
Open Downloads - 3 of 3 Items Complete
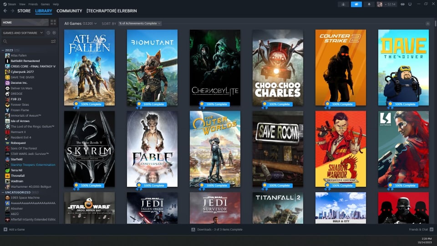[217, 229]
